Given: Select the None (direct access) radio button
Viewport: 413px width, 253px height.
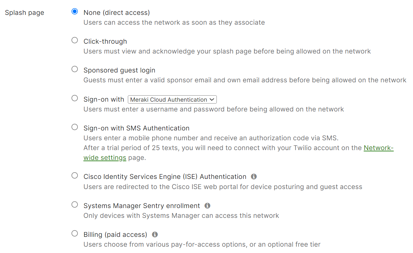Looking at the screenshot, I should pos(75,12).
